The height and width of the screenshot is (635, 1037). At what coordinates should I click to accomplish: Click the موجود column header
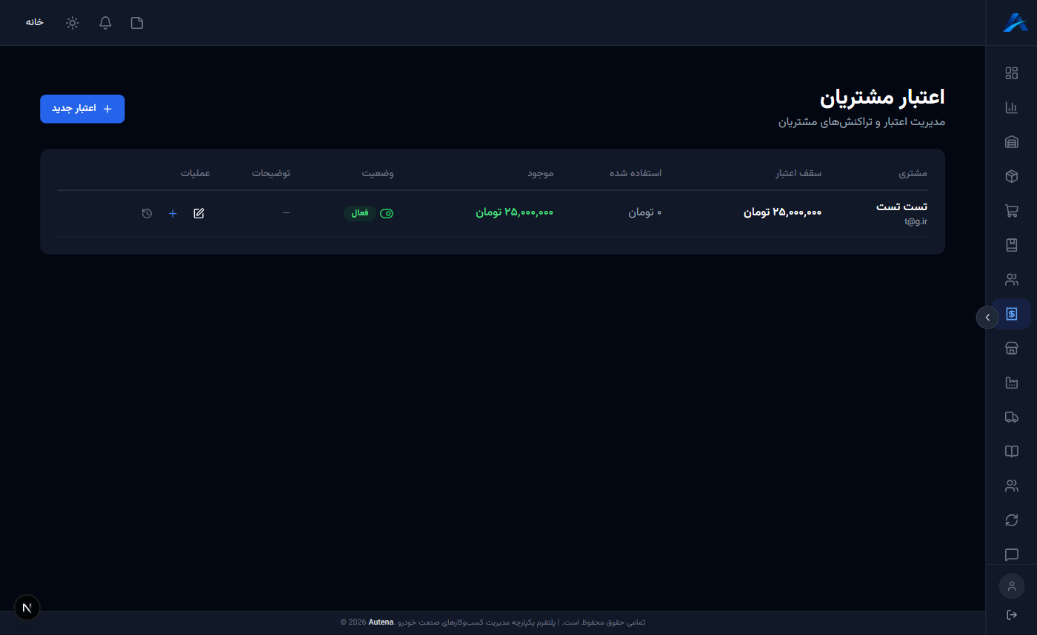(540, 173)
